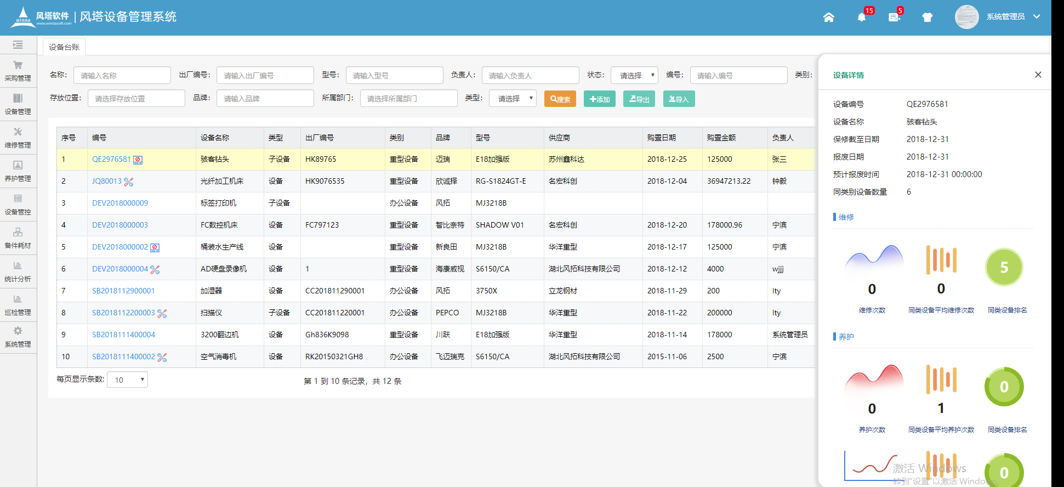This screenshot has height=487, width=1064.
Task: Click the home icon in header
Action: [x=828, y=18]
